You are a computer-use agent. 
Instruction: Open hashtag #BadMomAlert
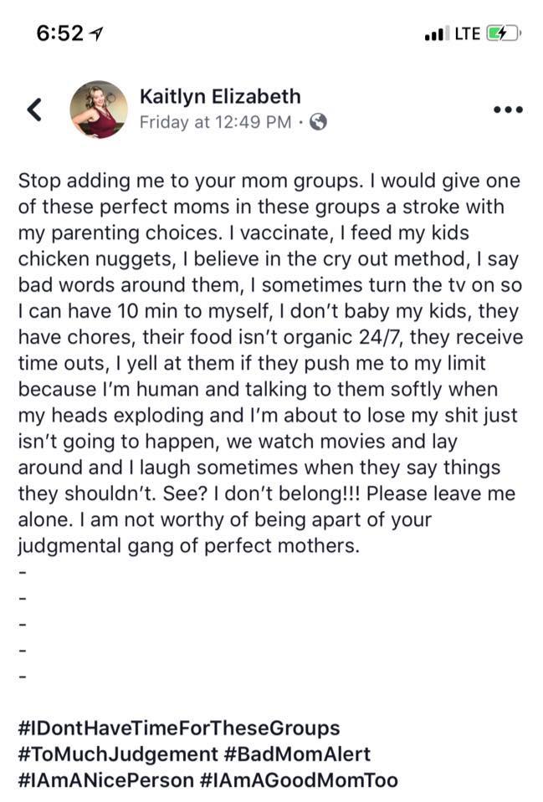tap(297, 754)
